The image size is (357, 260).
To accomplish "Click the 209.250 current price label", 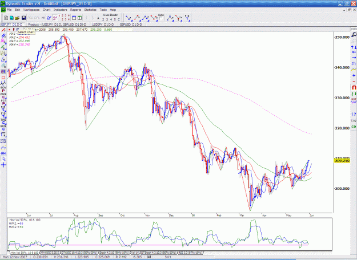I will click(342, 161).
